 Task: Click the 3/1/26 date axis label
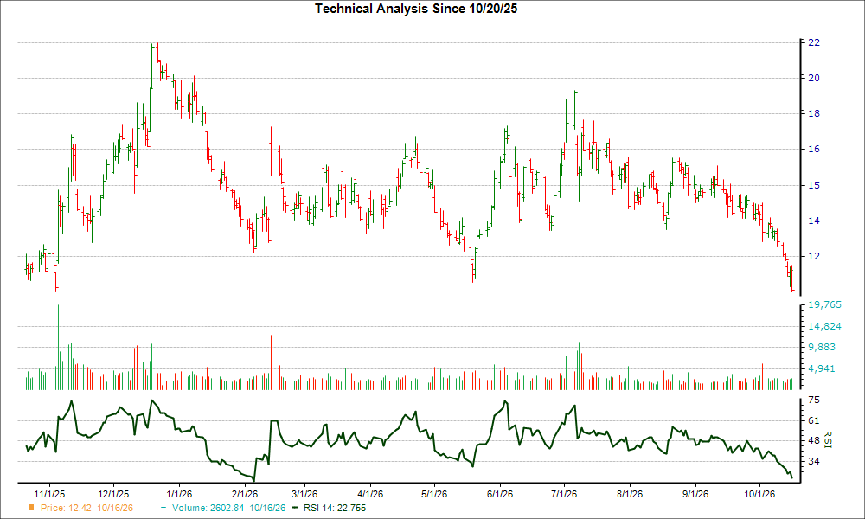304,494
